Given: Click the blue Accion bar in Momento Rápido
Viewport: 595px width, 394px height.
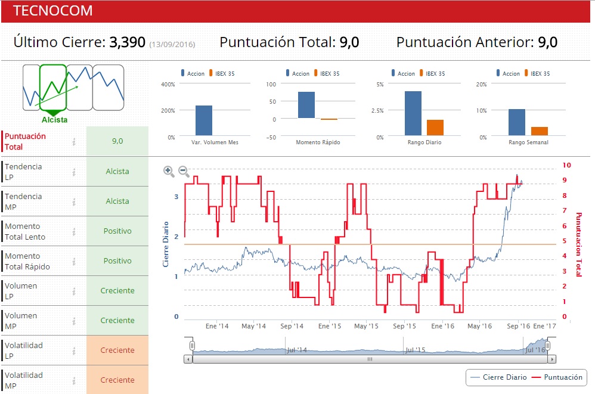Looking at the screenshot, I should [306, 105].
